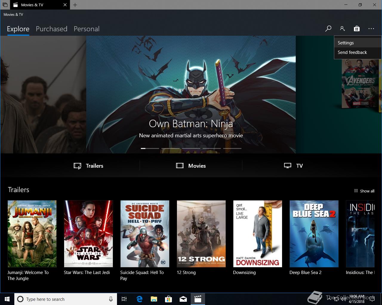Open the Insidious poster thumbnail
This screenshot has height=305, width=382.
(x=360, y=234)
